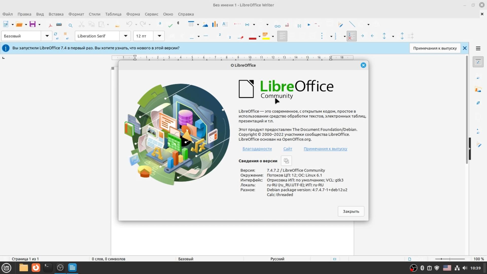Image resolution: width=487 pixels, height=274 pixels.
Task: Increase paragraph spacing with the up-down arrows icon
Action: pyautogui.click(x=402, y=36)
